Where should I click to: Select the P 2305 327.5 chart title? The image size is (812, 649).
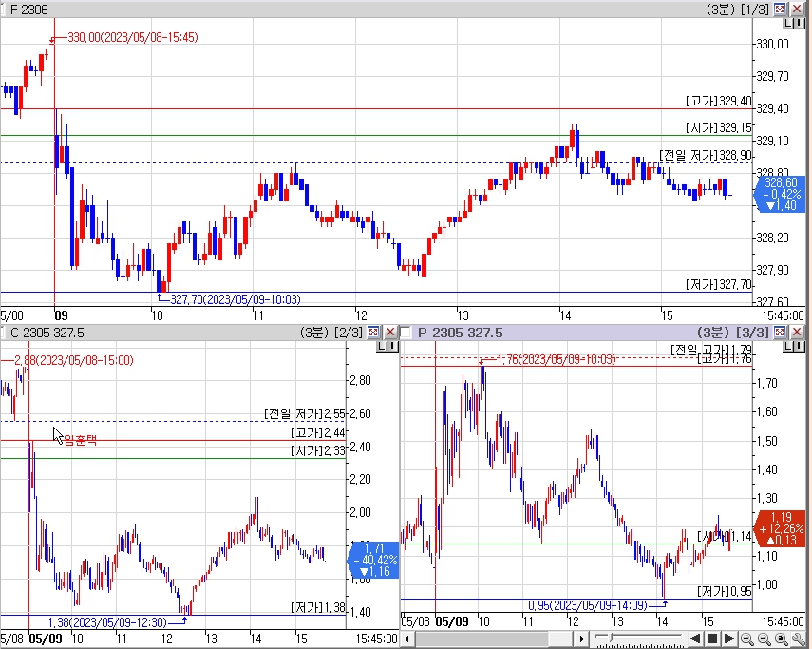[461, 333]
